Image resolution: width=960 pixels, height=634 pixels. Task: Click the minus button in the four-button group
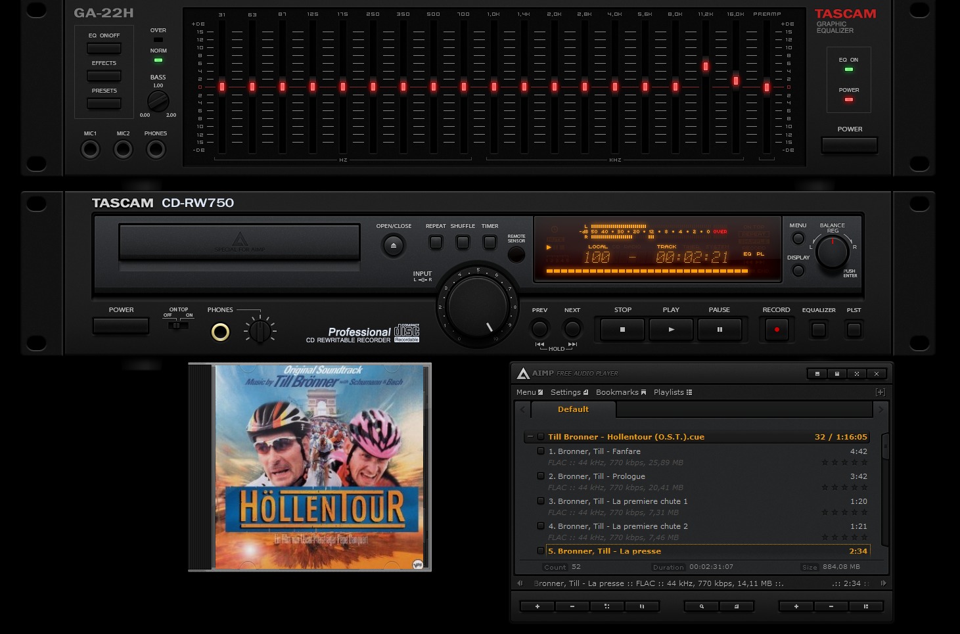point(572,606)
